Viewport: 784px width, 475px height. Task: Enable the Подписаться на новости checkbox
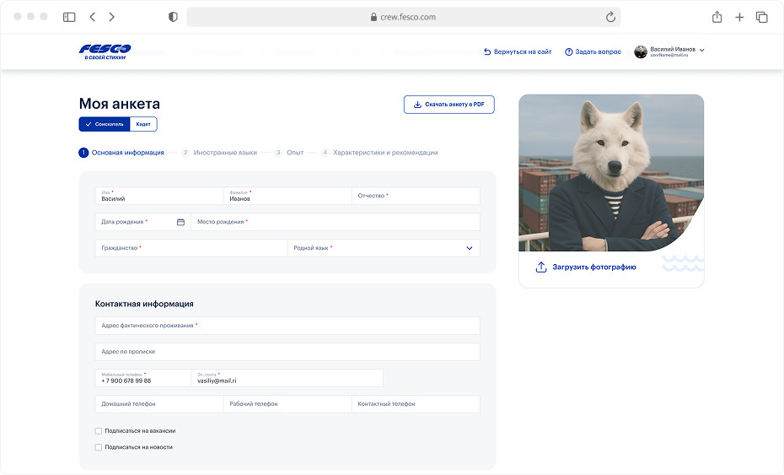99,447
